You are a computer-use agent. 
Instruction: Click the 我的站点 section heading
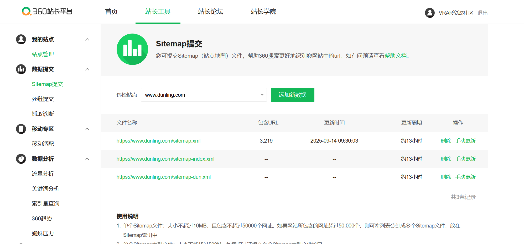[43, 39]
